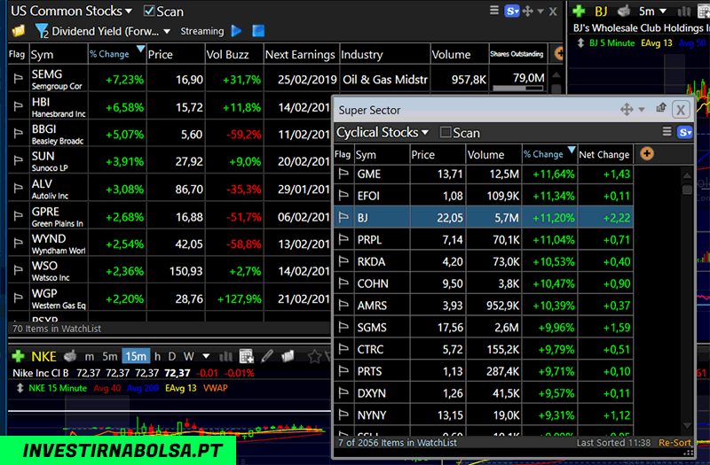Sort by the Vol Buzz column header
Image resolution: width=710 pixels, height=465 pixels.
click(234, 54)
